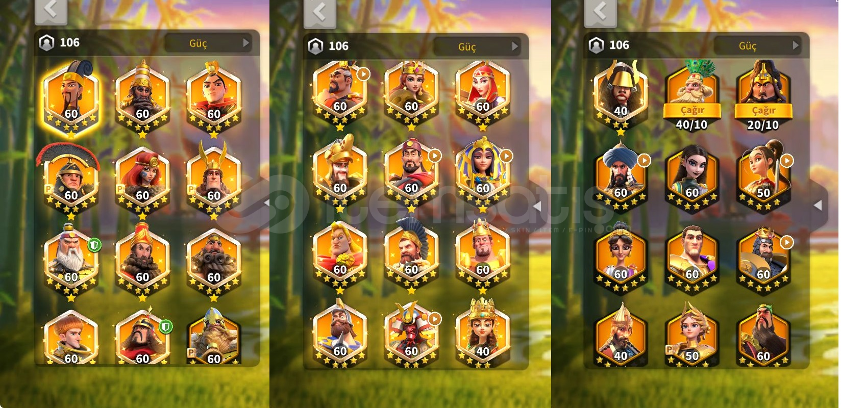This screenshot has height=408, width=841.
Task: Tap the back arrow in the right panel
Action: click(600, 11)
